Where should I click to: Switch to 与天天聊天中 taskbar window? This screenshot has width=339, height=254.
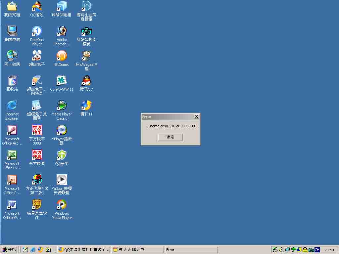pos(137,250)
